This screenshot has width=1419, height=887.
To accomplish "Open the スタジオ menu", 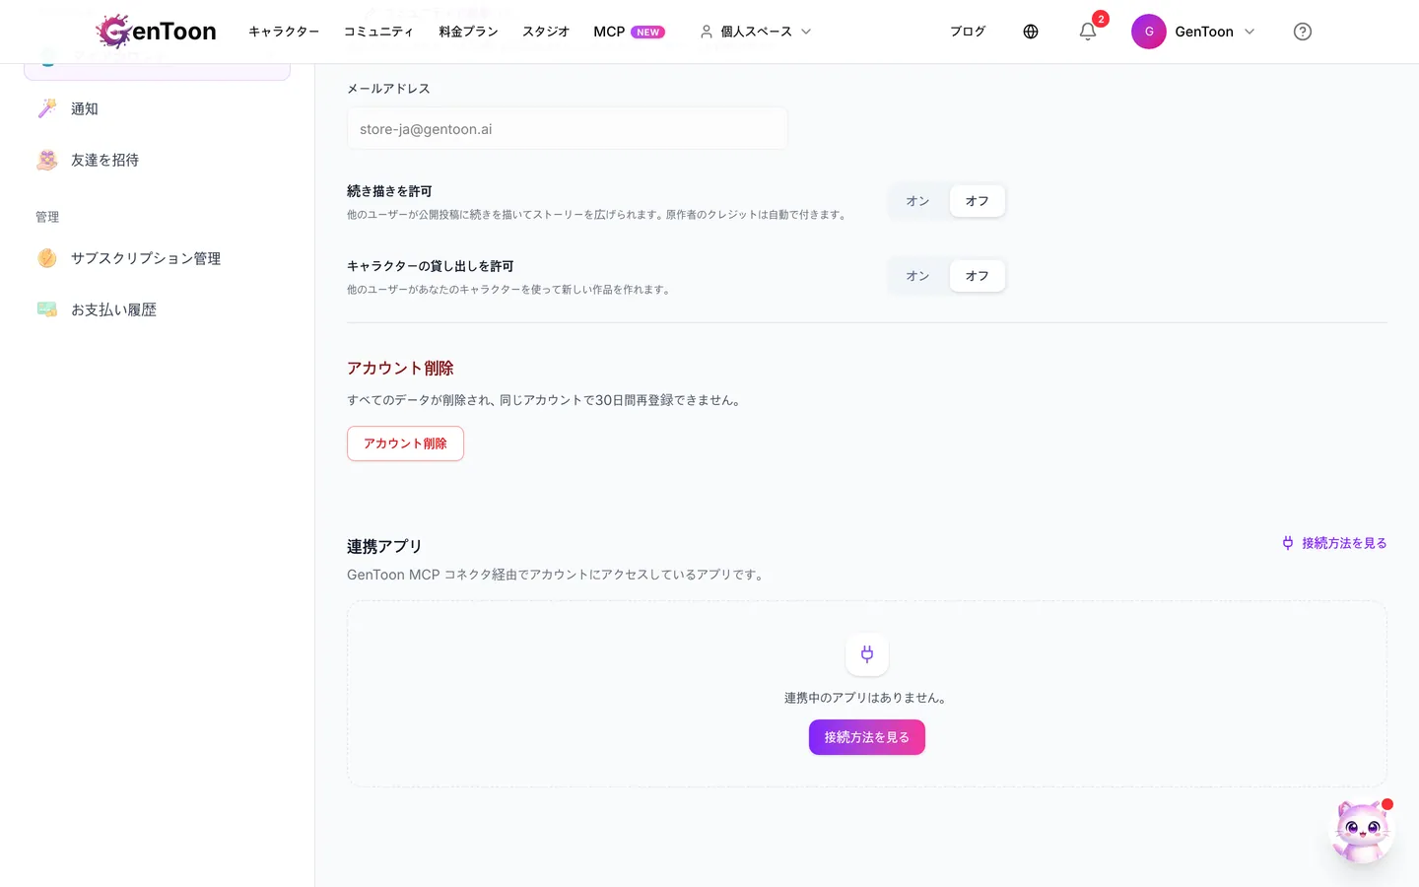I will coord(546,32).
